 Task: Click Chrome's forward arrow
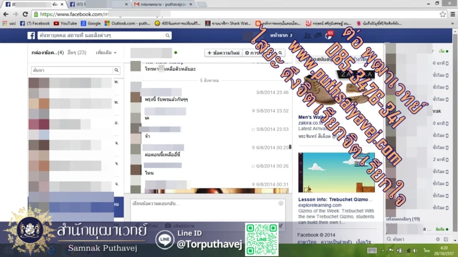(x=15, y=14)
